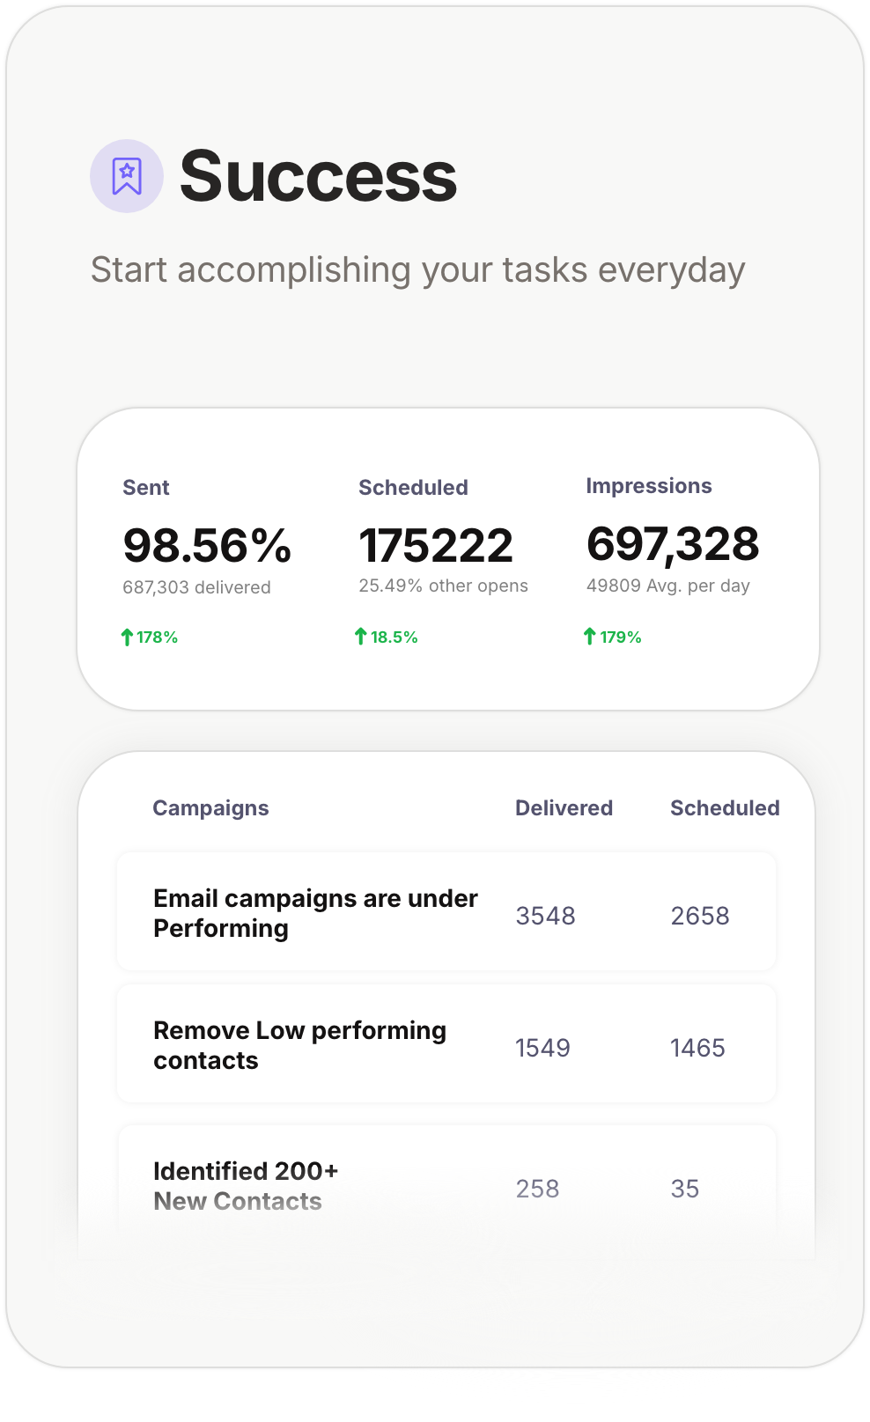Click the green up arrow next to 179%
Image resolution: width=870 pixels, height=1422 pixels.
click(590, 637)
